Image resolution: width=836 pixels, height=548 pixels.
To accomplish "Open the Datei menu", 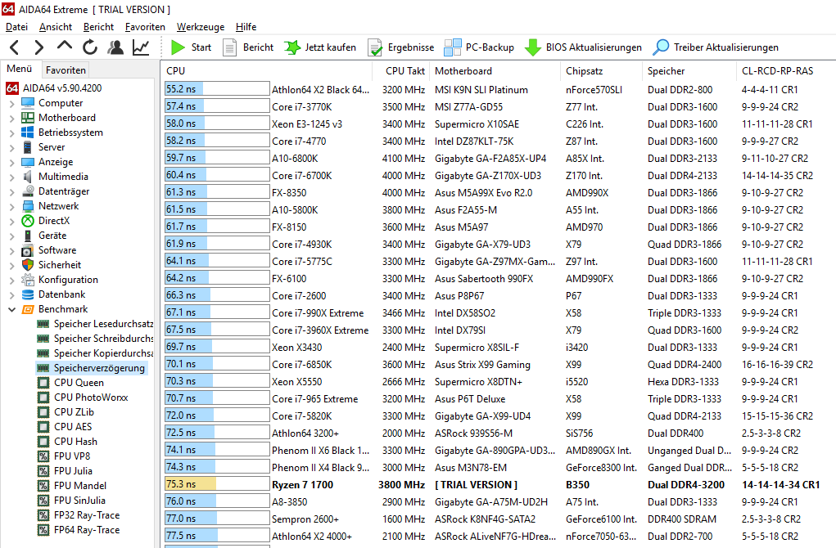I will [16, 27].
